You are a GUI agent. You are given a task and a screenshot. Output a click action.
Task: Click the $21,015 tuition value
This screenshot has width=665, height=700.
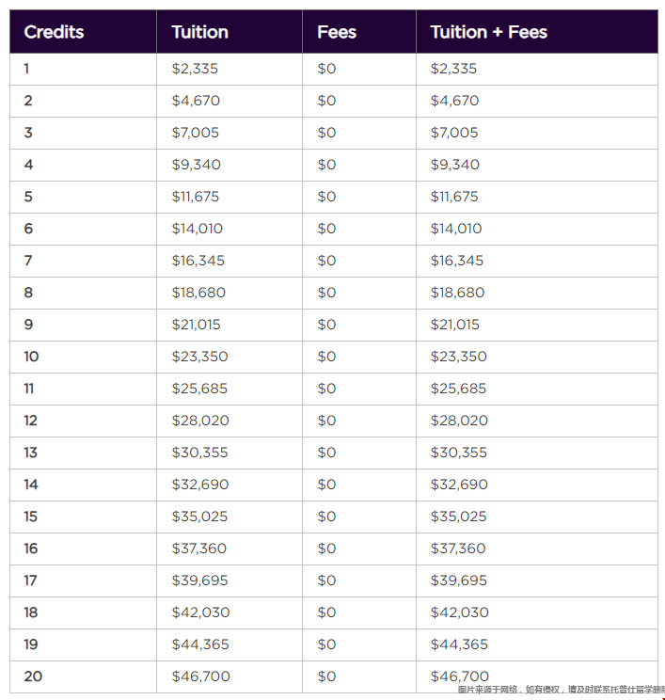pyautogui.click(x=196, y=325)
